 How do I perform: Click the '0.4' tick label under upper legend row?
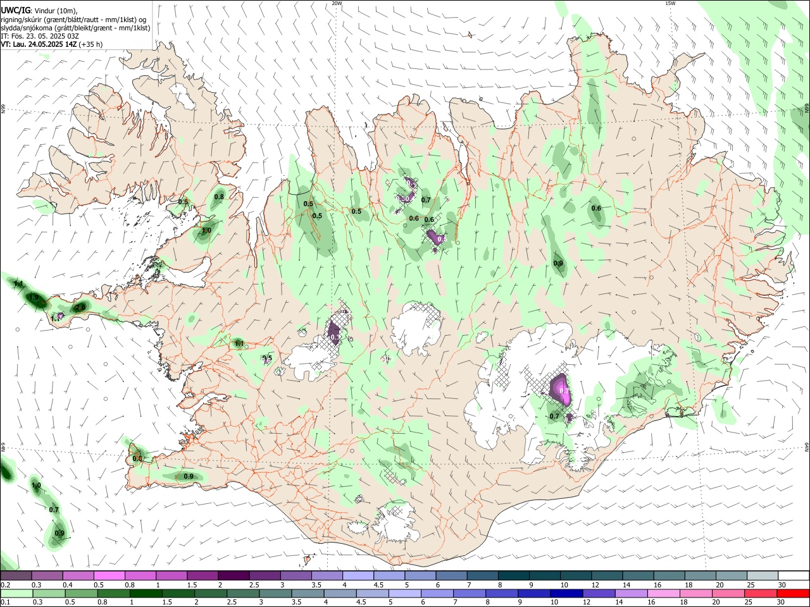pyautogui.click(x=68, y=585)
